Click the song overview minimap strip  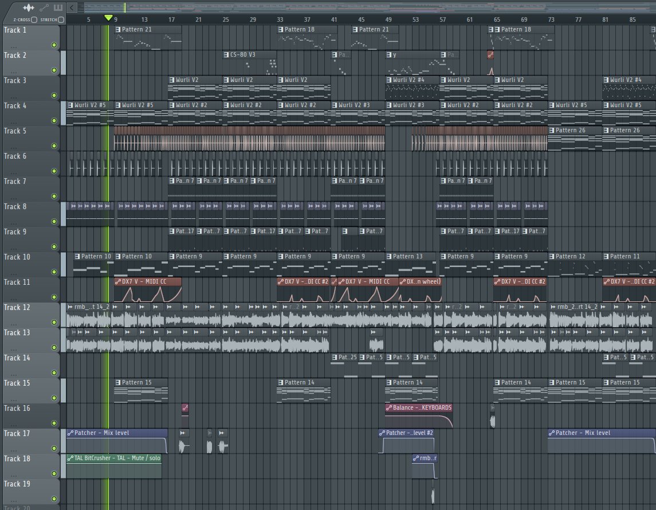click(x=367, y=7)
